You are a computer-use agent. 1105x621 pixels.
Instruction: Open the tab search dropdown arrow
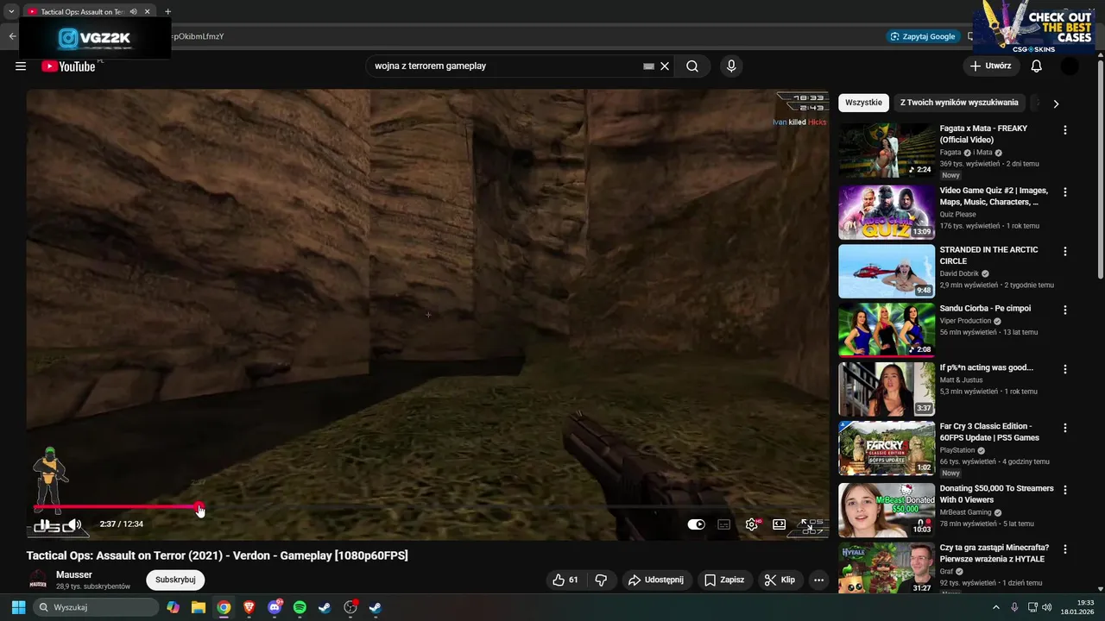click(x=11, y=12)
